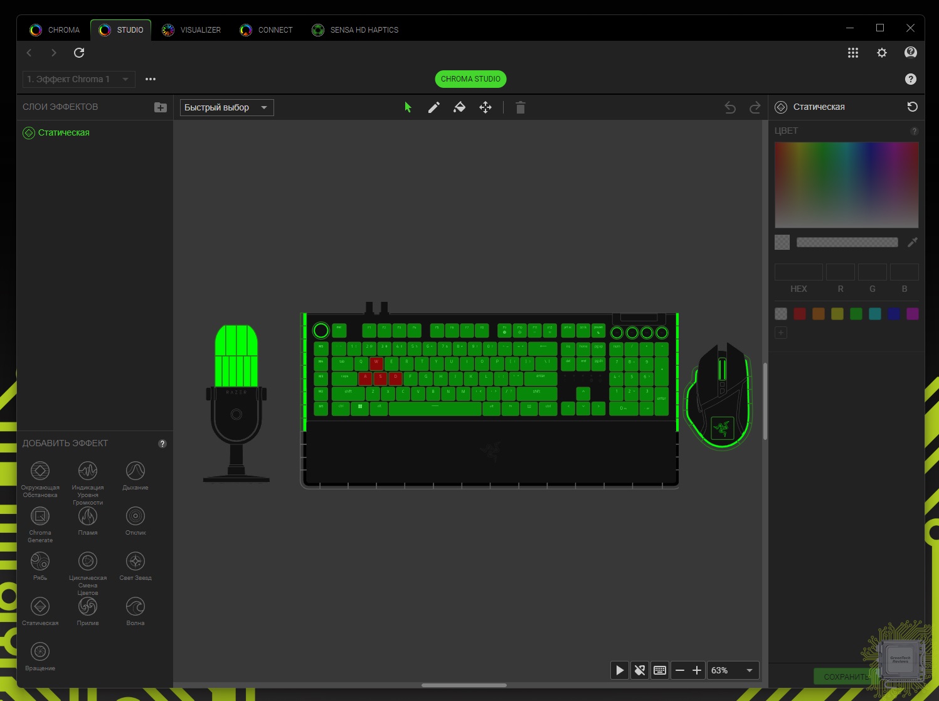Switch to the Visualizer tab
Image resolution: width=939 pixels, height=701 pixels.
pyautogui.click(x=191, y=29)
